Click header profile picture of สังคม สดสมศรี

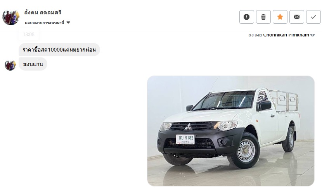click(11, 18)
